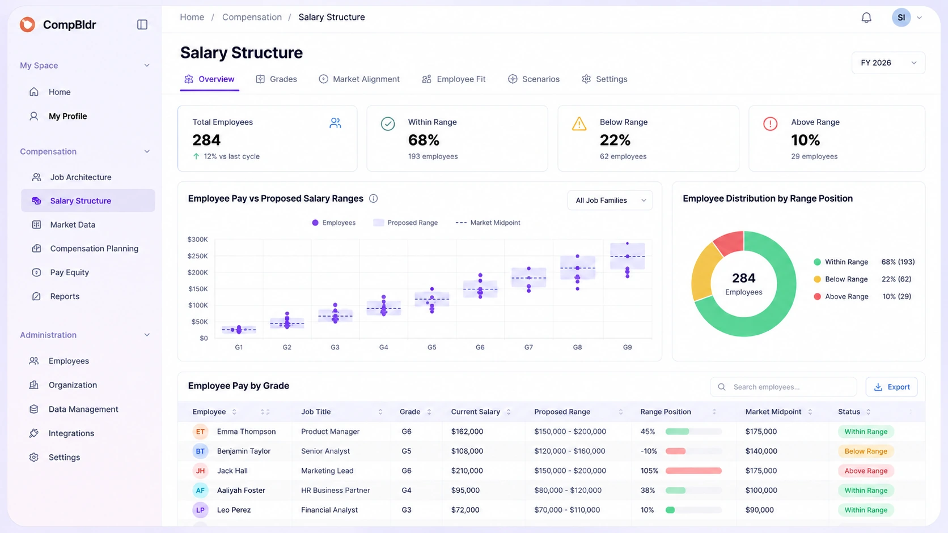Viewport: 948px width, 533px height.
Task: Click the Search employees field
Action: (x=783, y=387)
